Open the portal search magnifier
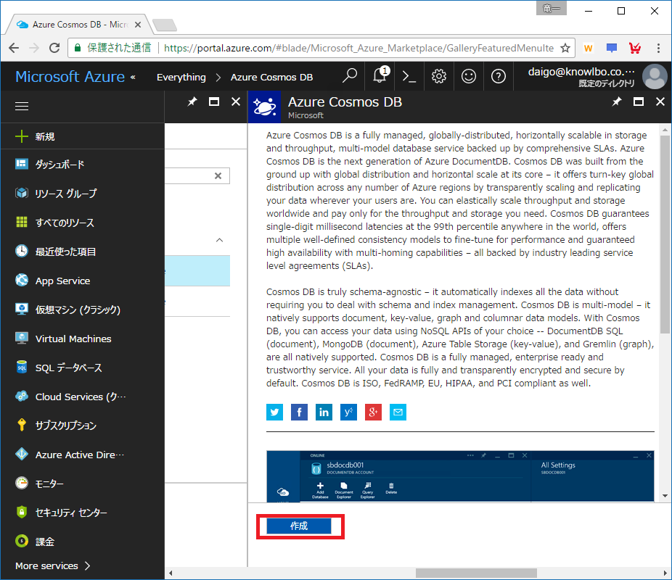 click(x=350, y=76)
